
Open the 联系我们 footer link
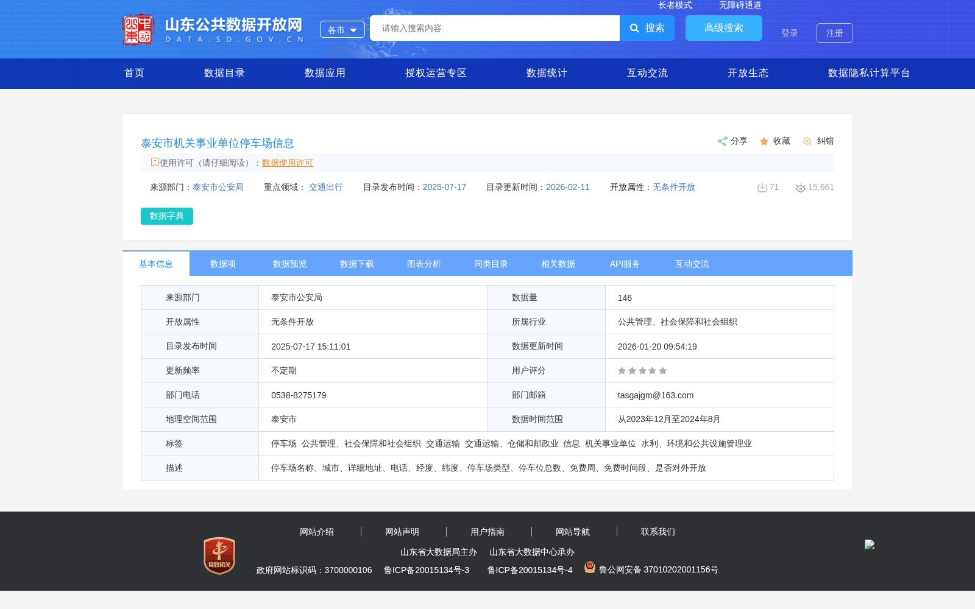(x=658, y=532)
